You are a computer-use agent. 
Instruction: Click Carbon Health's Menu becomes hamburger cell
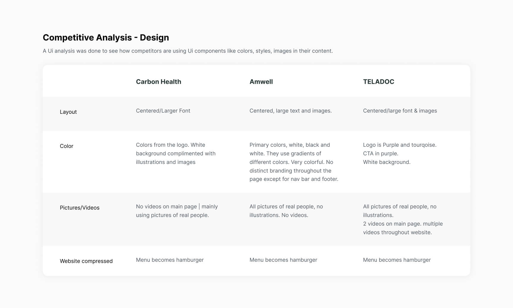tap(170, 260)
